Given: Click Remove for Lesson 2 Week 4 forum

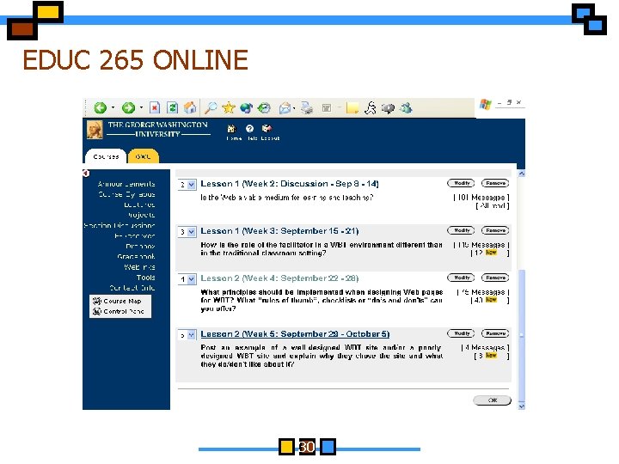Looking at the screenshot, I should coord(495,278).
